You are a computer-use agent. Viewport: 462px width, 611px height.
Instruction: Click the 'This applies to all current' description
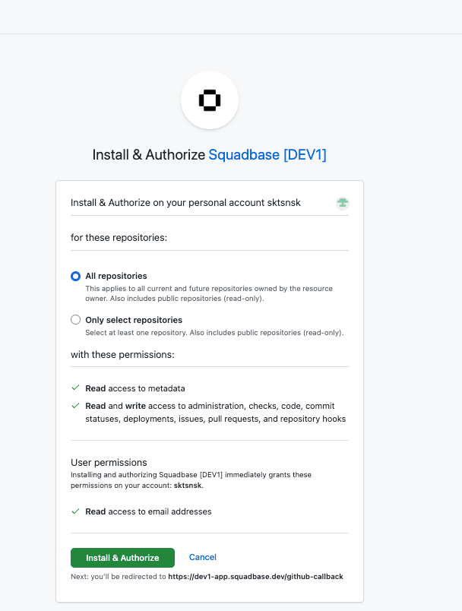pyautogui.click(x=209, y=293)
